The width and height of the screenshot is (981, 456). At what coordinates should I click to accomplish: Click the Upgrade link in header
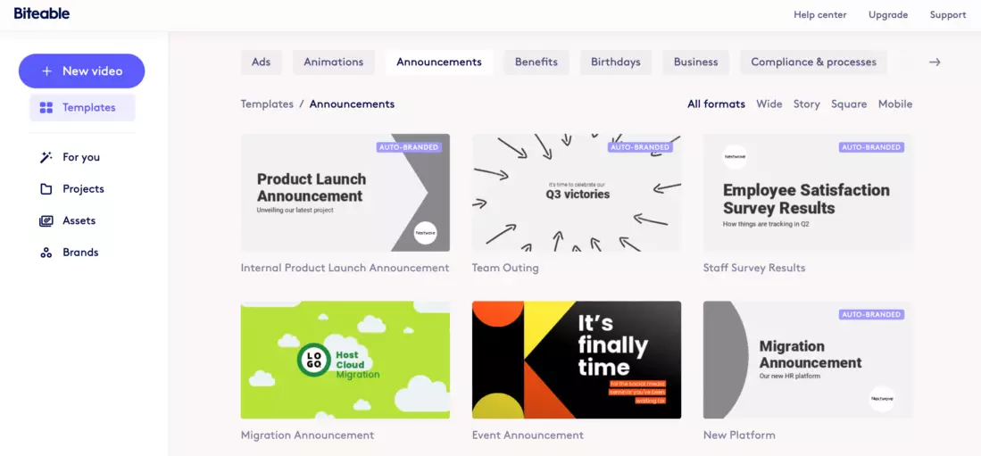(x=887, y=15)
